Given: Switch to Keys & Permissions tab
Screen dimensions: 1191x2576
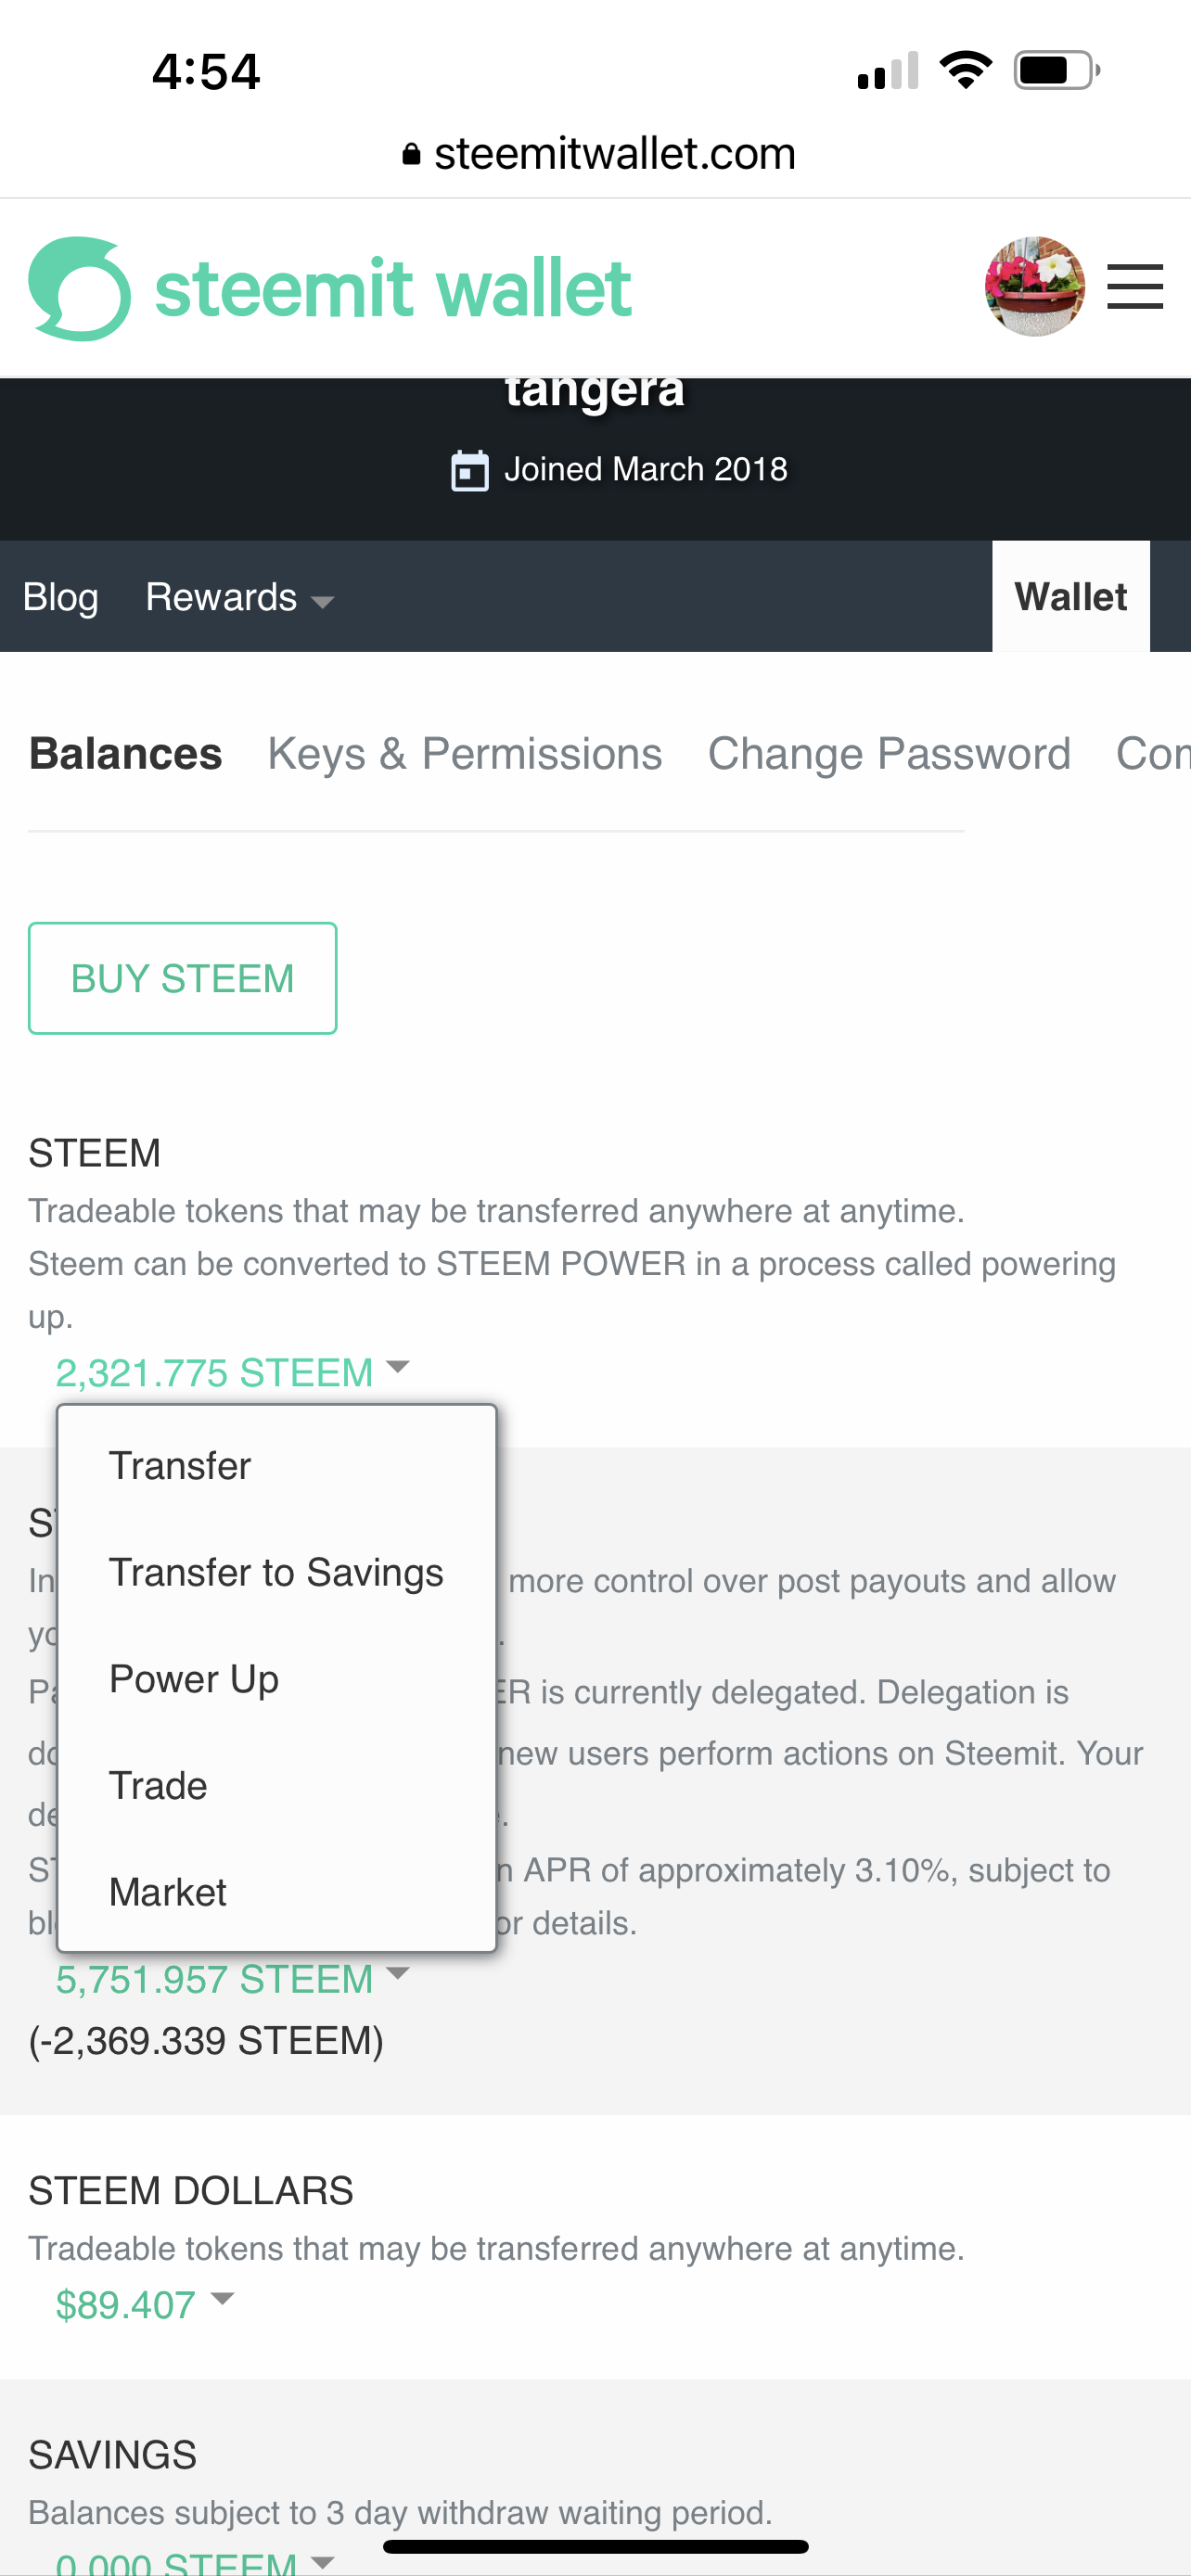Looking at the screenshot, I should point(465,754).
